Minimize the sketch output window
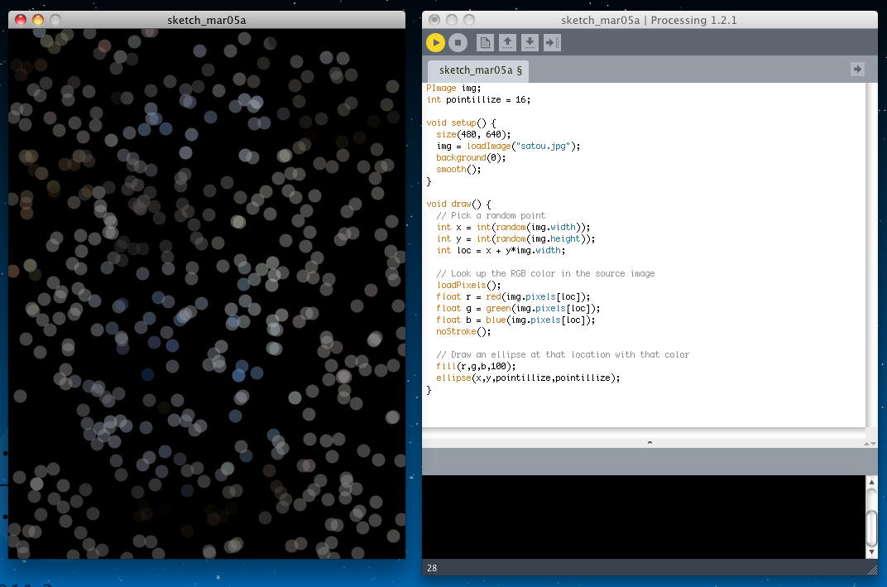Viewport: 887px width, 587px height. [38, 20]
